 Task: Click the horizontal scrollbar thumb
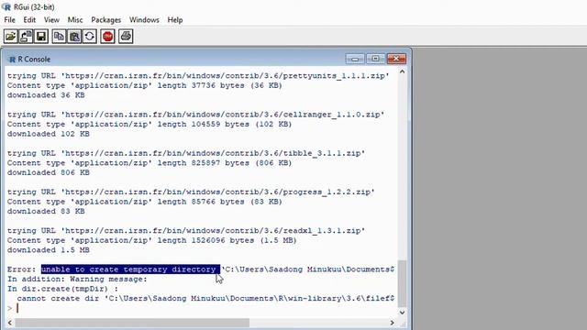click(x=132, y=323)
